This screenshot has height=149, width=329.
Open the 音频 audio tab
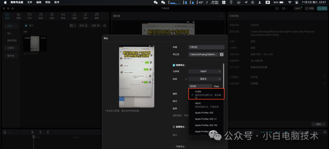19,16
